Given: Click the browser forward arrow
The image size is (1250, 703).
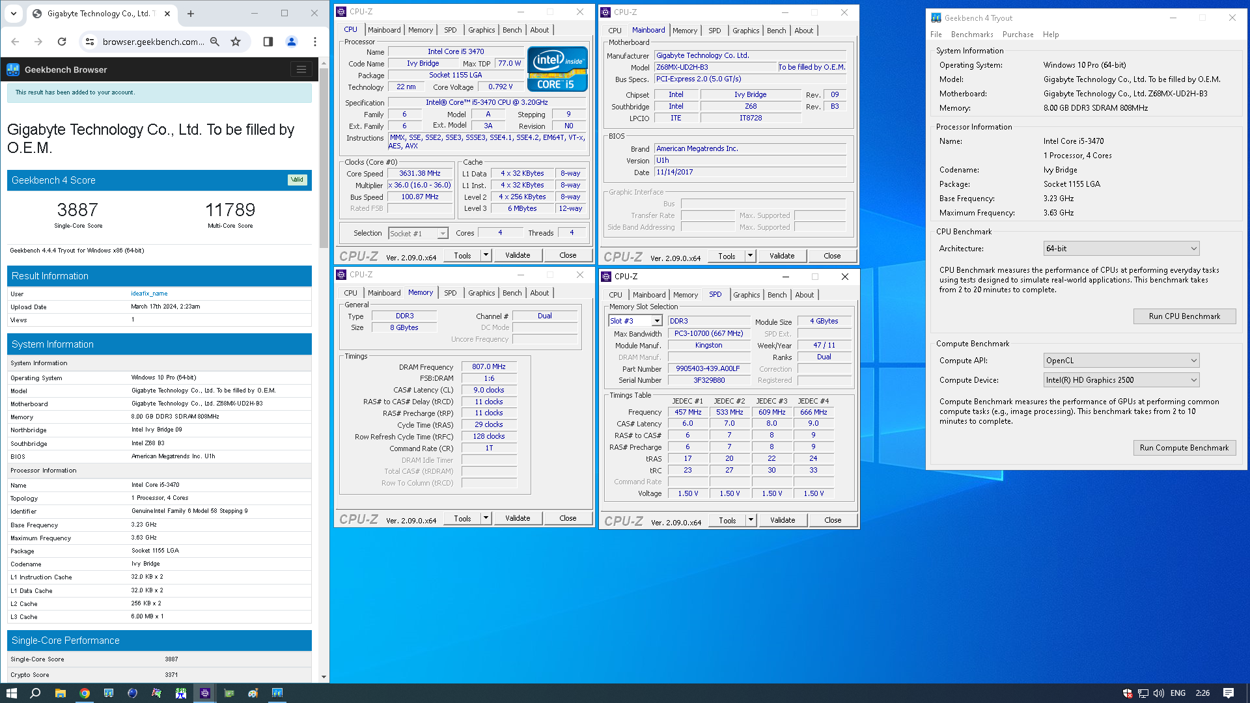Looking at the screenshot, I should click(38, 42).
